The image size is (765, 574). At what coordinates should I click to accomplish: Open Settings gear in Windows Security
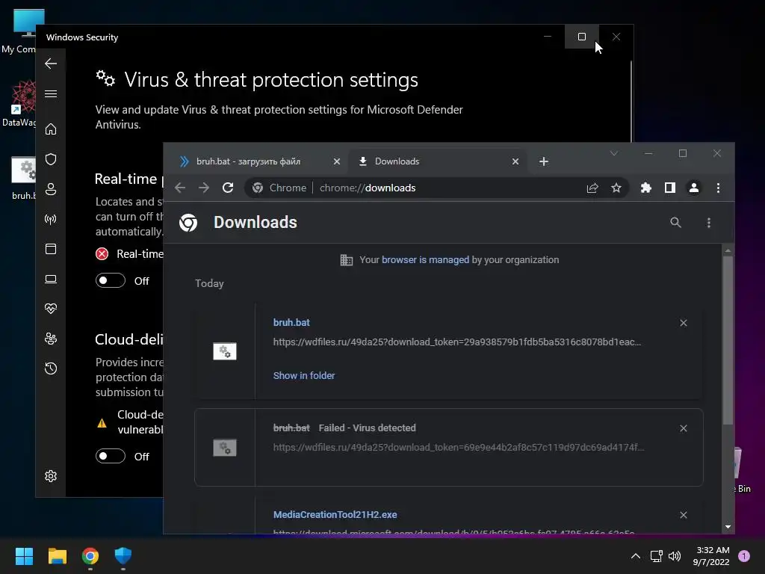click(51, 476)
